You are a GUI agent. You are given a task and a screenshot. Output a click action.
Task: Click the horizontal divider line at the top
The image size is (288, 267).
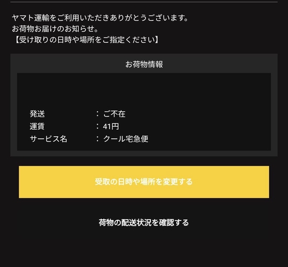144,2
